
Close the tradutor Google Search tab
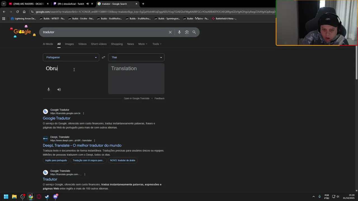136,4
